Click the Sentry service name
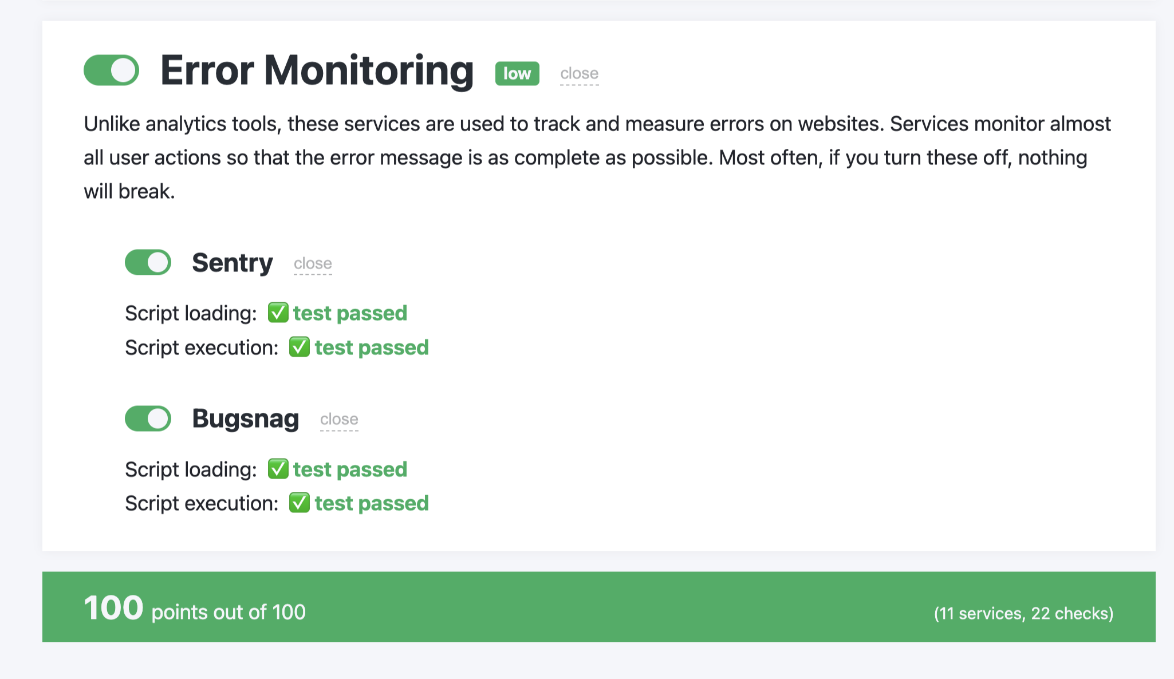This screenshot has height=679, width=1174. [232, 263]
